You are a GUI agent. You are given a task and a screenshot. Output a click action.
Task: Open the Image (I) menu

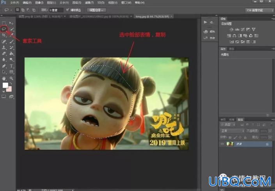(39, 3)
